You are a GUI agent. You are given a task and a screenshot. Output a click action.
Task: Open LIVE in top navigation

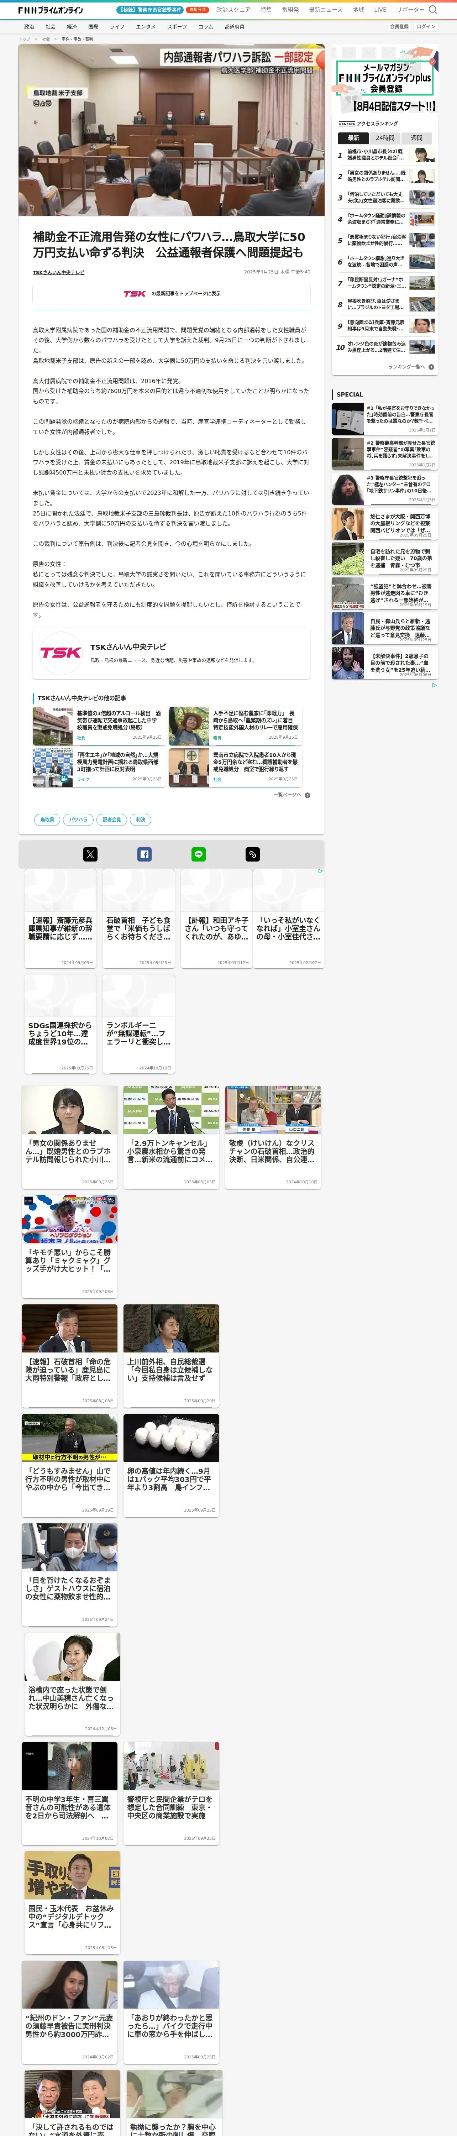point(380,10)
